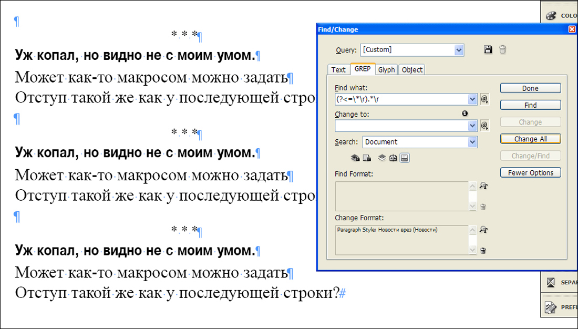Switch to the Text tab
578x329 pixels.
(x=338, y=69)
